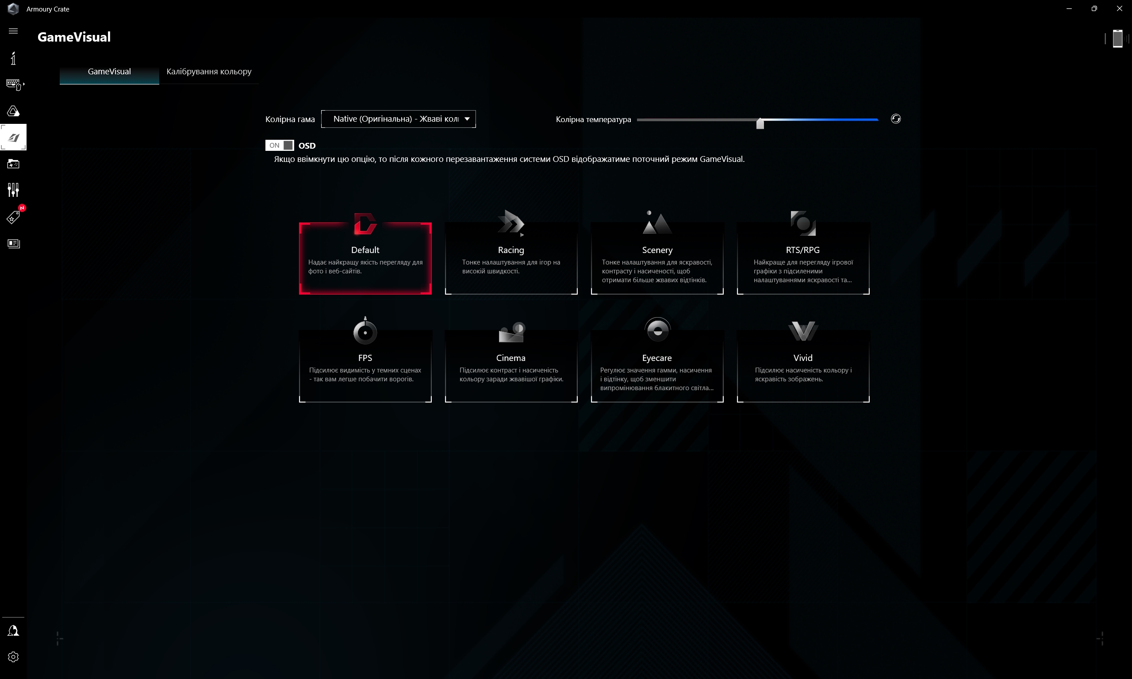Viewport: 1132px width, 679px height.
Task: Click the color temperature slider handle
Action: click(x=760, y=123)
